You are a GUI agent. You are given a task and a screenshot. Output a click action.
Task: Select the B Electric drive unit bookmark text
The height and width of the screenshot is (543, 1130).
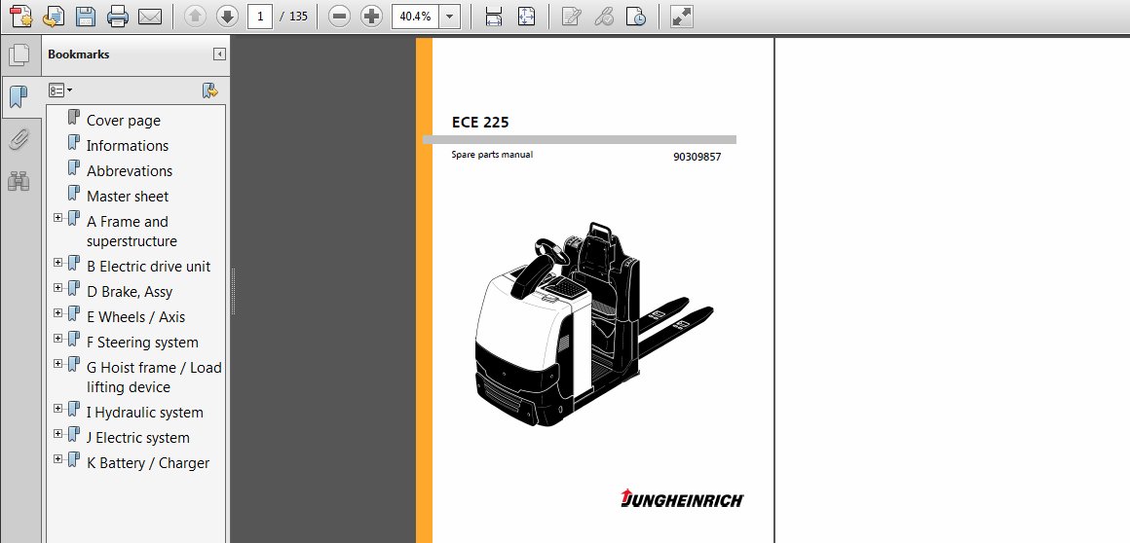pyautogui.click(x=148, y=267)
